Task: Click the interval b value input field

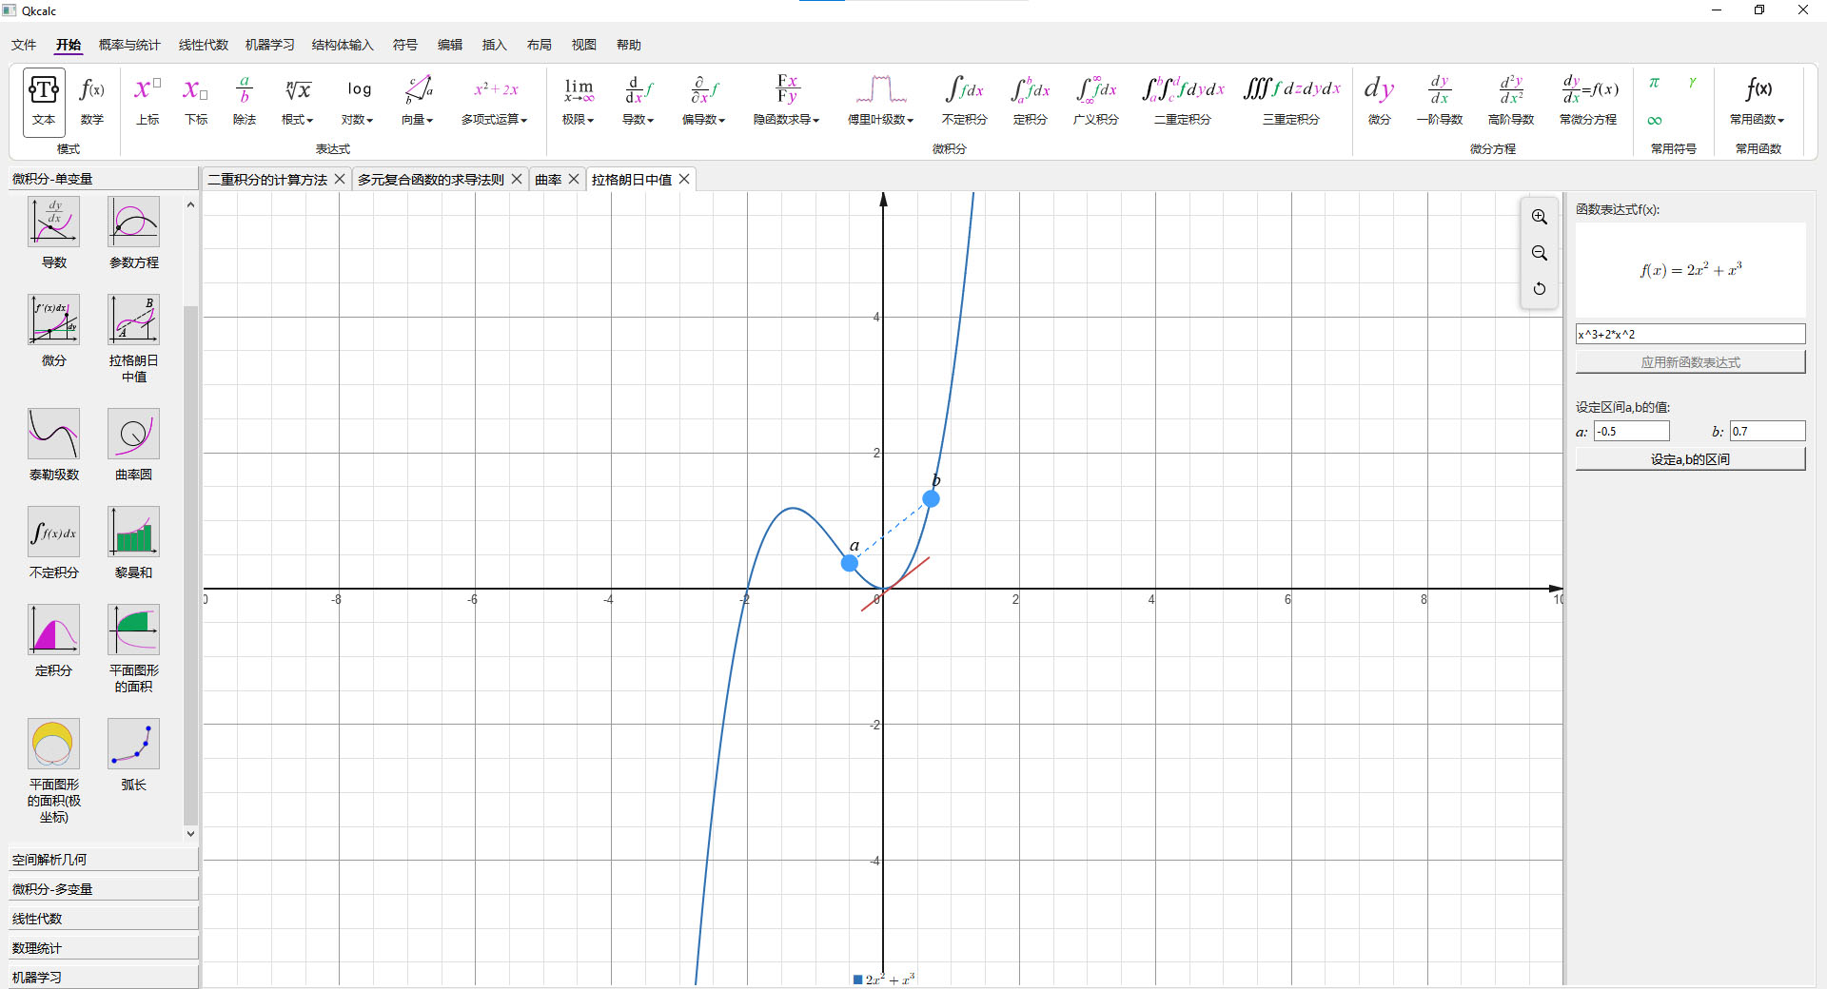Action: pos(1766,432)
